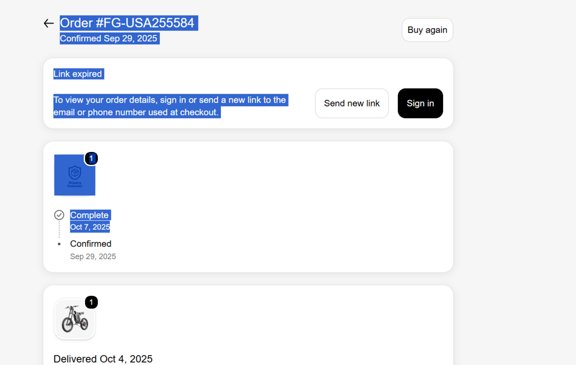Click quantity badge on Shipping Protection item
576x365 pixels.
(91, 158)
